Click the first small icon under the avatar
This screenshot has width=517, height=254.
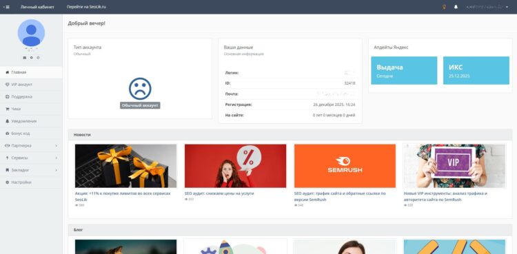point(25,58)
